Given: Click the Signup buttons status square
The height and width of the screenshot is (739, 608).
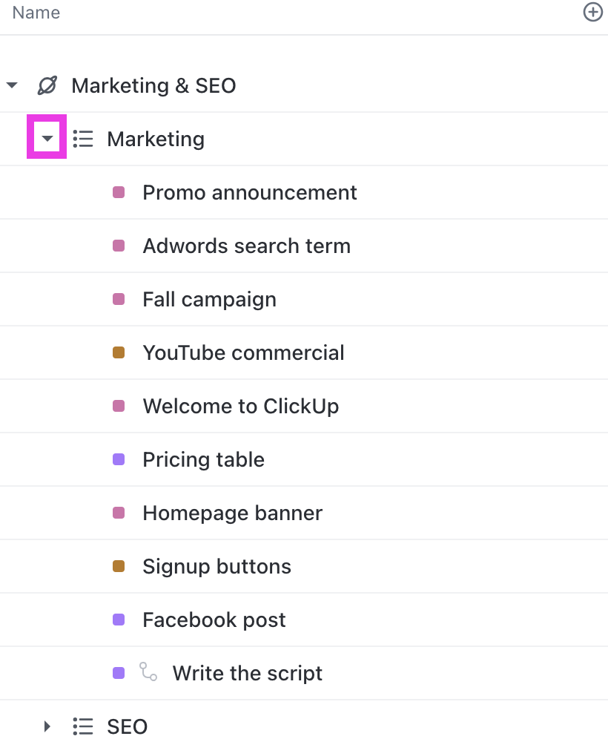Looking at the screenshot, I should 119,567.
